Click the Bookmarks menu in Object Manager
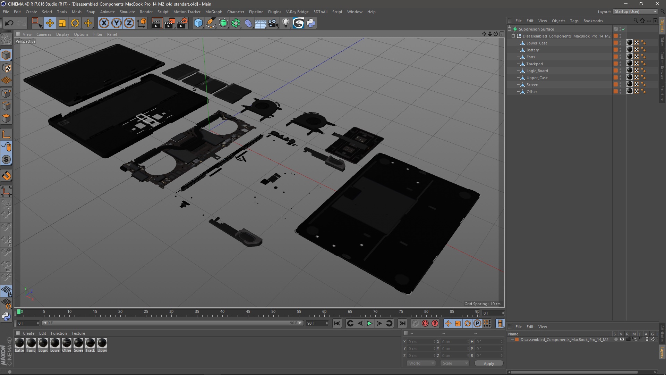 point(593,21)
